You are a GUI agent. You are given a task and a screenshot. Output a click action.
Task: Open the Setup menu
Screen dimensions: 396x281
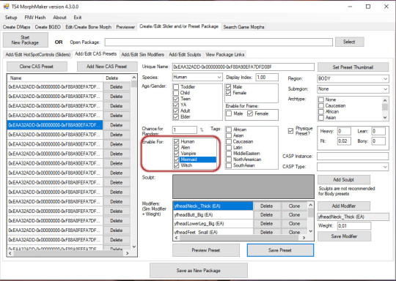coord(11,18)
